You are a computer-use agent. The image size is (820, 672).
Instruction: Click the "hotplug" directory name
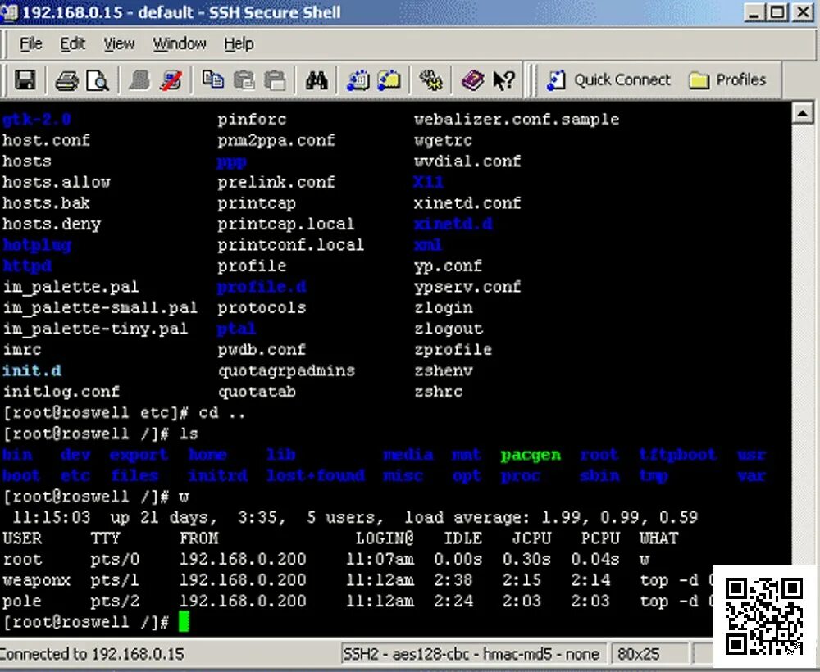(x=37, y=245)
